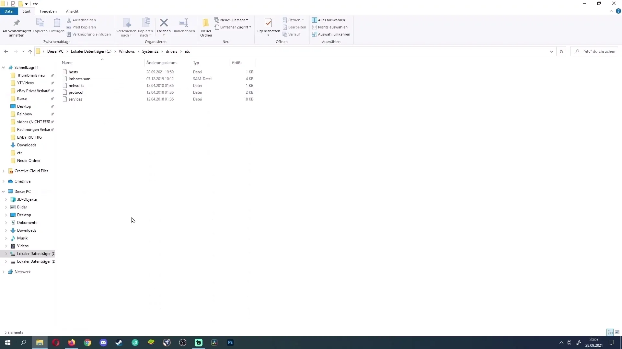Select the hosts file

click(x=73, y=72)
